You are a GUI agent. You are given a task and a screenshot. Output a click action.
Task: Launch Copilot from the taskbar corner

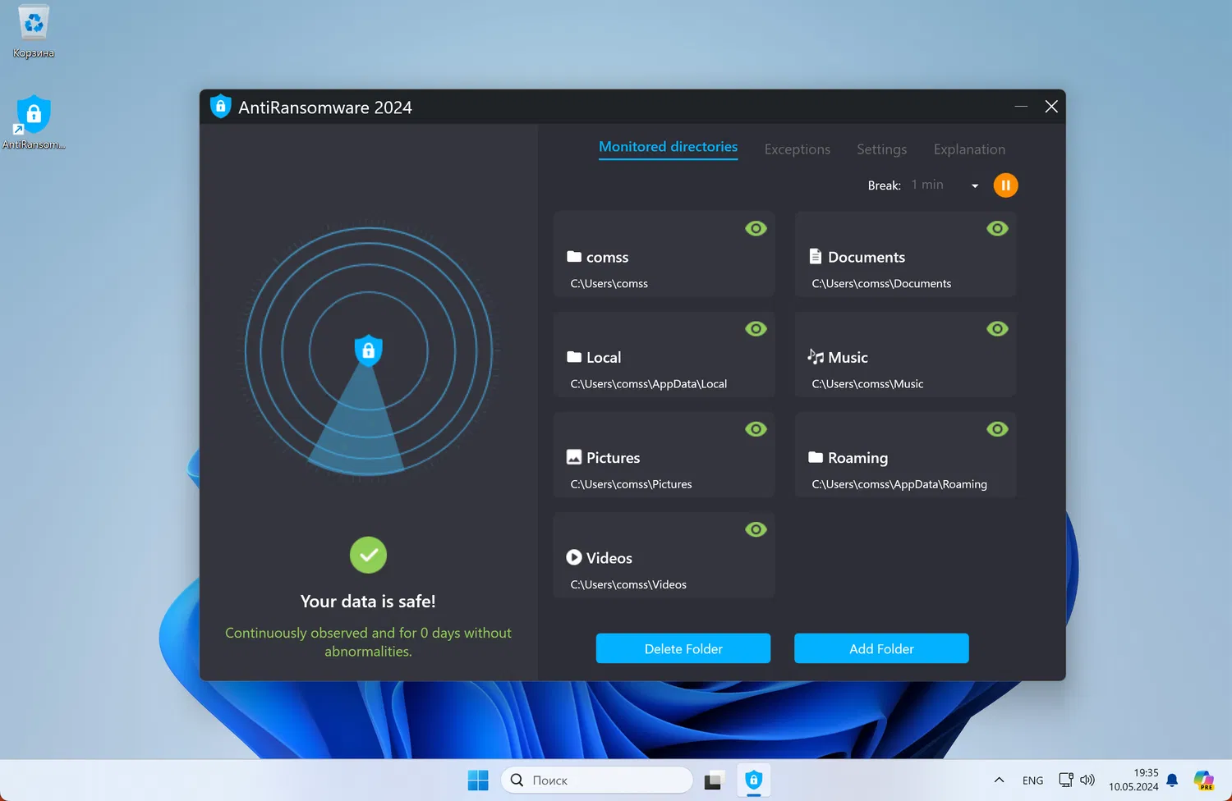coord(1204,780)
